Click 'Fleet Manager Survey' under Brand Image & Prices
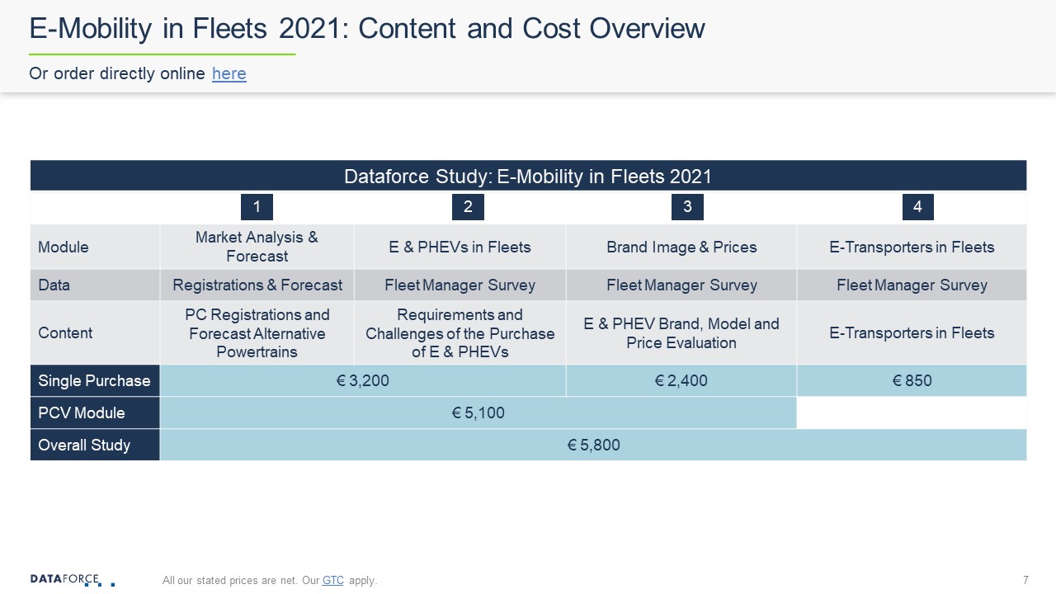 [681, 285]
